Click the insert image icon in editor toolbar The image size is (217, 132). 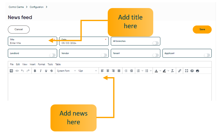point(11,71)
